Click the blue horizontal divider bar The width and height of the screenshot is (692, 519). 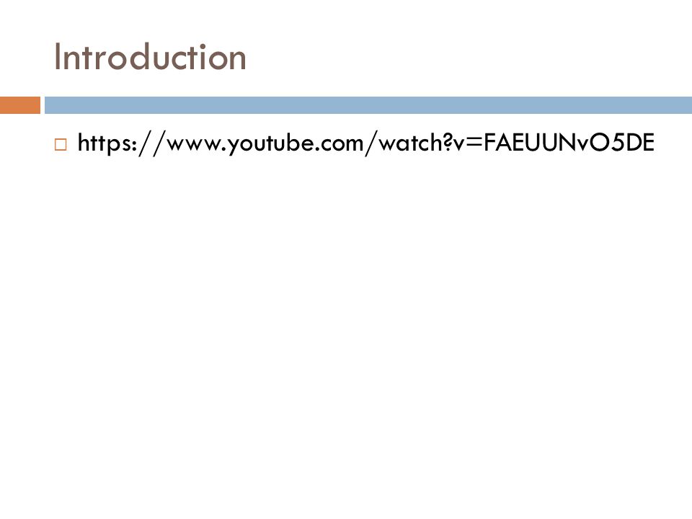tap(368, 105)
